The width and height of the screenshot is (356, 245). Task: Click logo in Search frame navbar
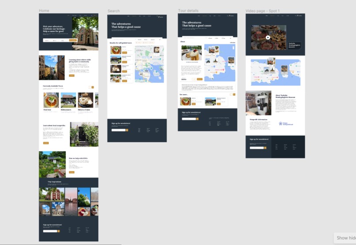click(161, 17)
